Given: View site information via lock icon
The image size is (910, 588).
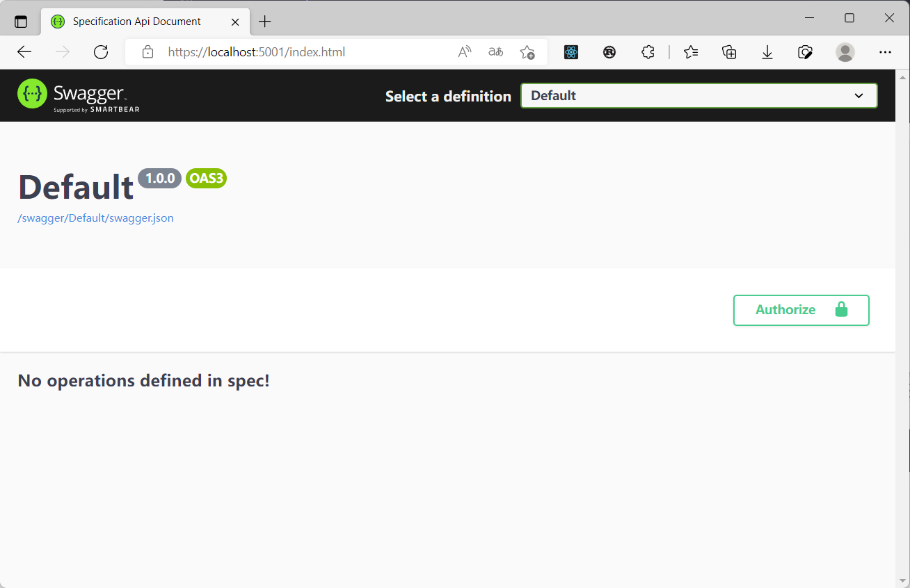Looking at the screenshot, I should [147, 52].
